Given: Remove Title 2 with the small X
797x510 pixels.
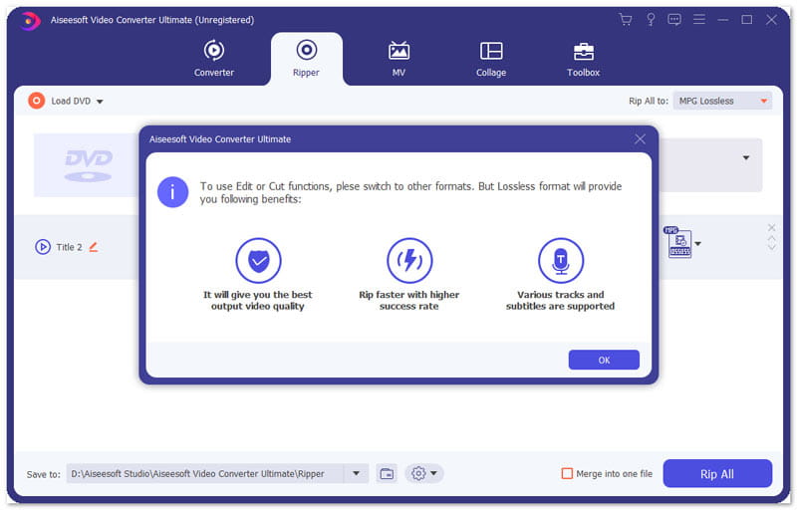Looking at the screenshot, I should (771, 227).
